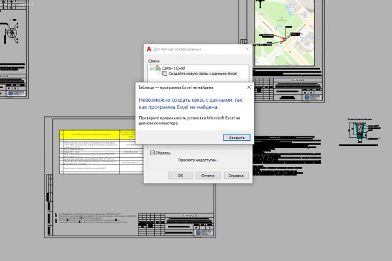
Task: Click the Отмена button
Action: coord(208,175)
